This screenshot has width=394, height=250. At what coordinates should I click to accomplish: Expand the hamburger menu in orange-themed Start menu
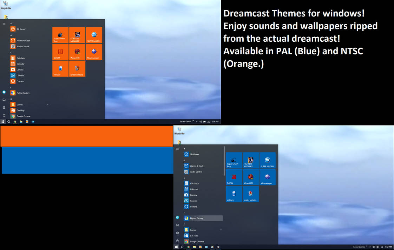point(4,23)
